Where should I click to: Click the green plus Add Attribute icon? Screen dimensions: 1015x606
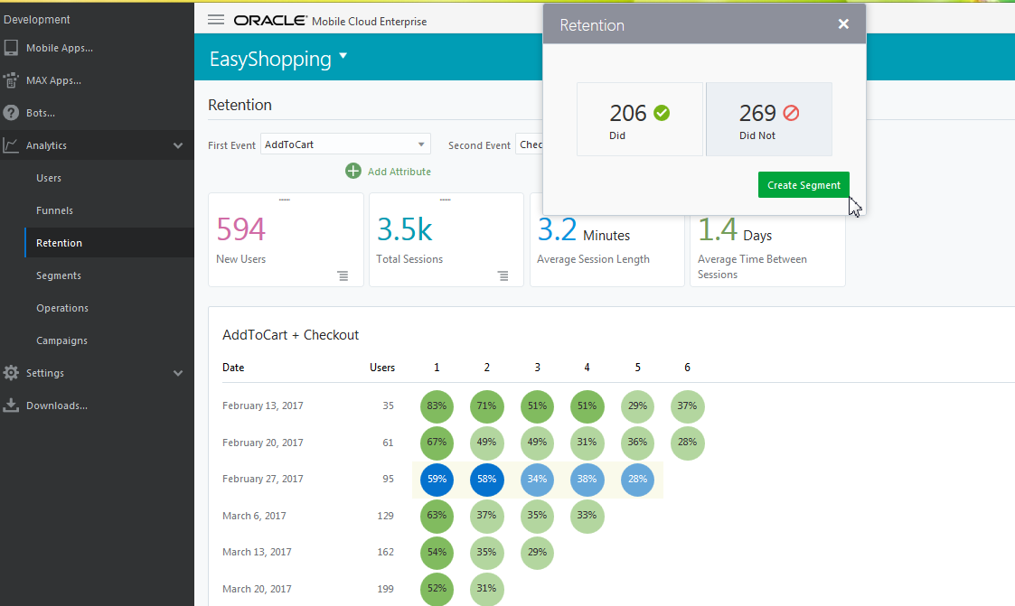pyautogui.click(x=352, y=171)
